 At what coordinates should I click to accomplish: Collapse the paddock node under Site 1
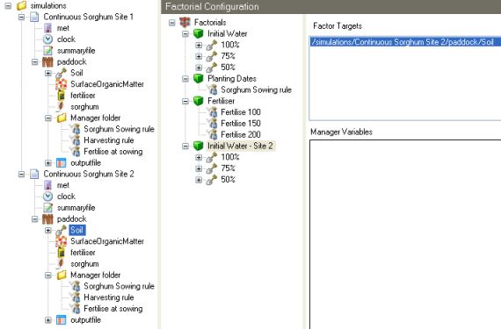pos(34,61)
